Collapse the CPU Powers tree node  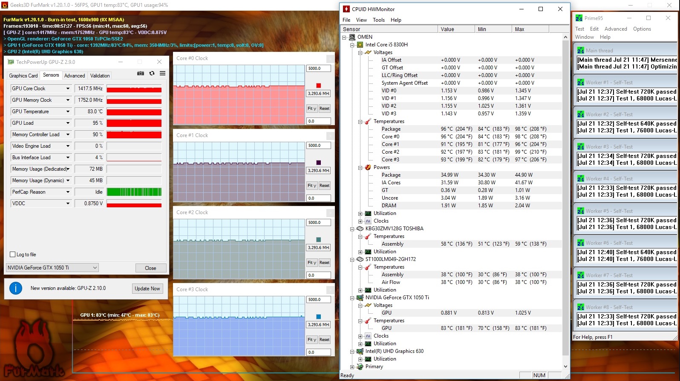click(360, 168)
